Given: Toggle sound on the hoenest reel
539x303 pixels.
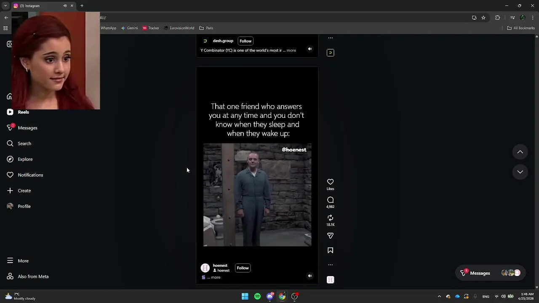Looking at the screenshot, I should pyautogui.click(x=310, y=276).
